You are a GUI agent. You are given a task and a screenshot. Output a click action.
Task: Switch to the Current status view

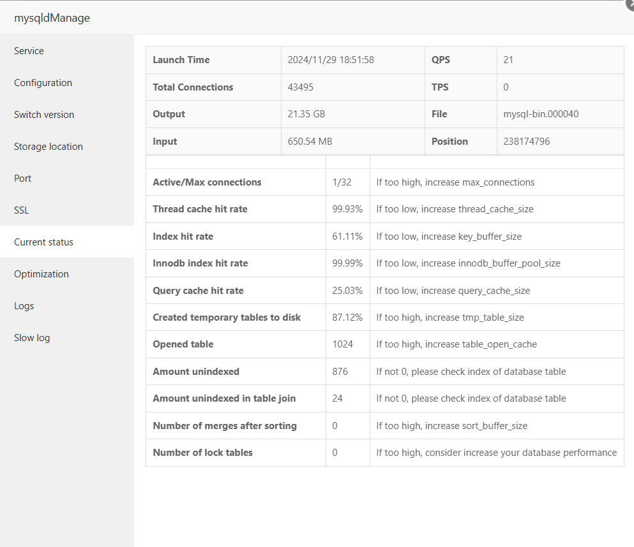tap(43, 242)
